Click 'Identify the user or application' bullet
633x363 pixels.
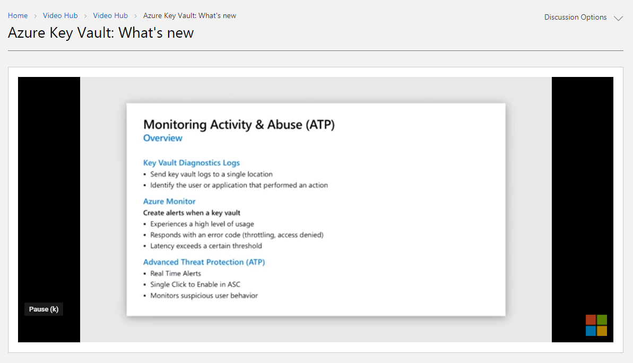click(239, 185)
